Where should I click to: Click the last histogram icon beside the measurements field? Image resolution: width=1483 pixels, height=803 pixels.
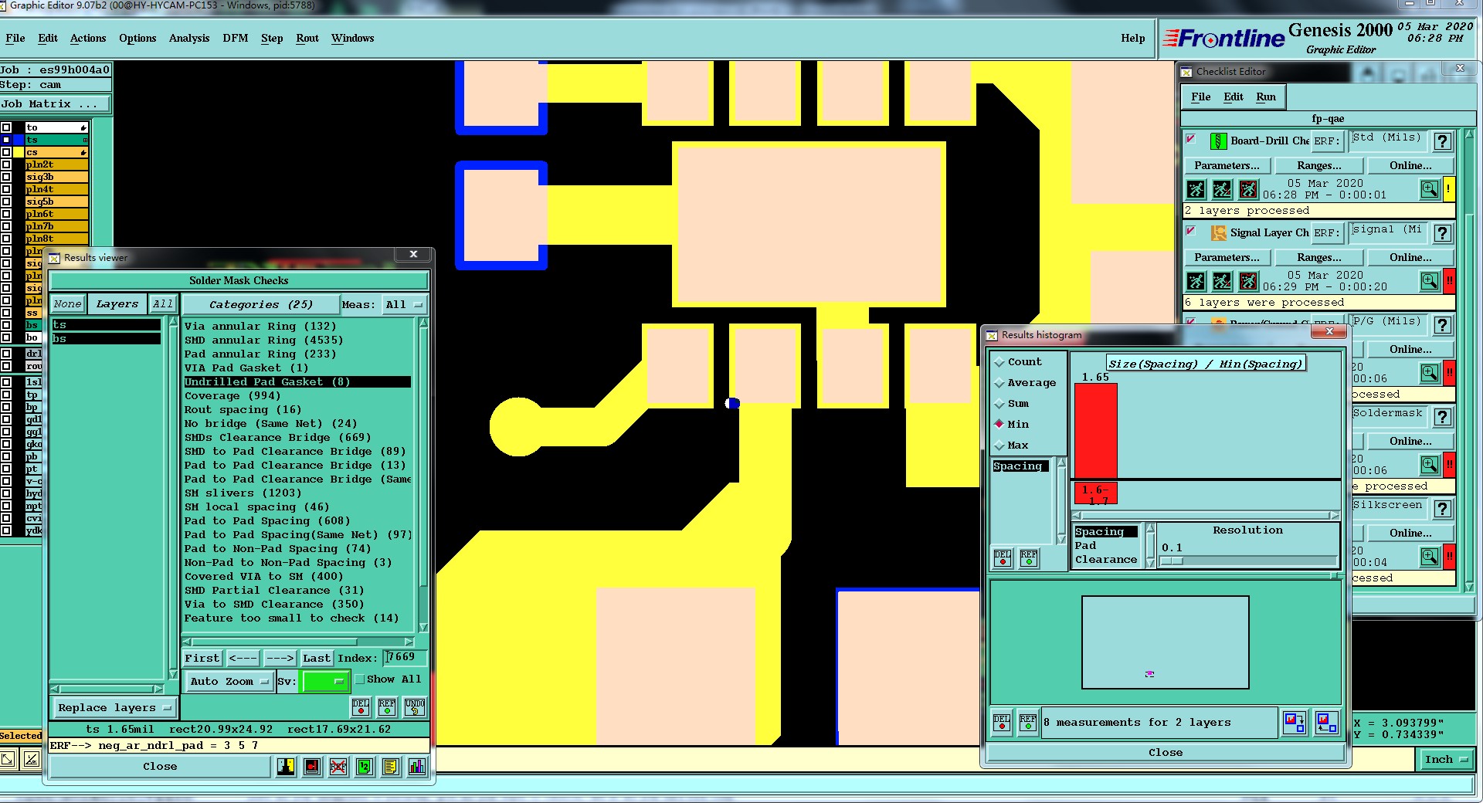pyautogui.click(x=1327, y=722)
